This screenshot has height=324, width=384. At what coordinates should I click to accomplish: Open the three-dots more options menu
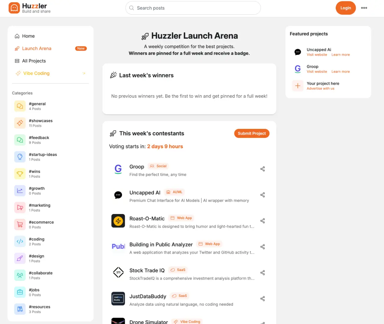click(364, 8)
